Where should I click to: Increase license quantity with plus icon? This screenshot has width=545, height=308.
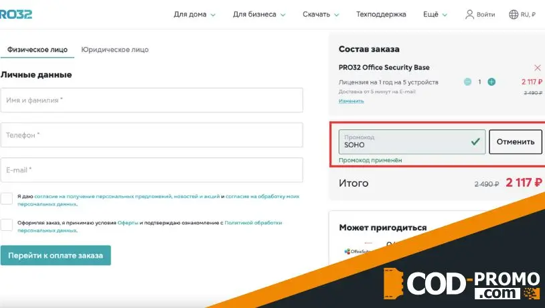[491, 82]
